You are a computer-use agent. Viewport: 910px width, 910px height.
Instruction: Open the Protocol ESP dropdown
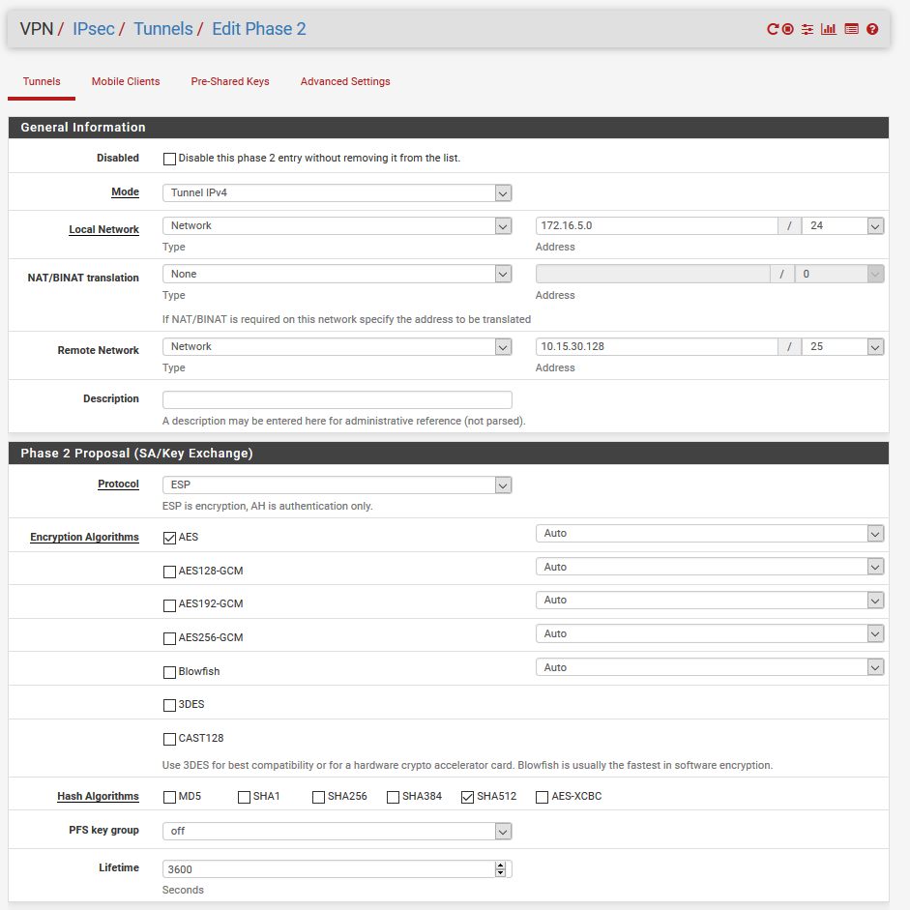337,484
